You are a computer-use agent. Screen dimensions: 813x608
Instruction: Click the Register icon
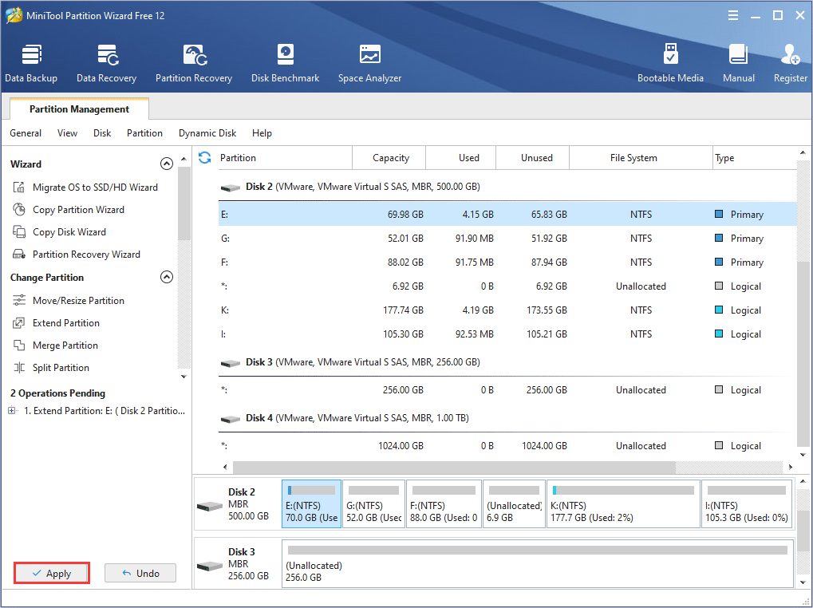[790, 63]
